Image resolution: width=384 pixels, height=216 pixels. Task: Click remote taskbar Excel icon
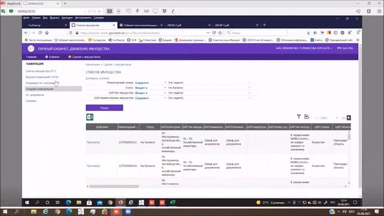(x=172, y=203)
